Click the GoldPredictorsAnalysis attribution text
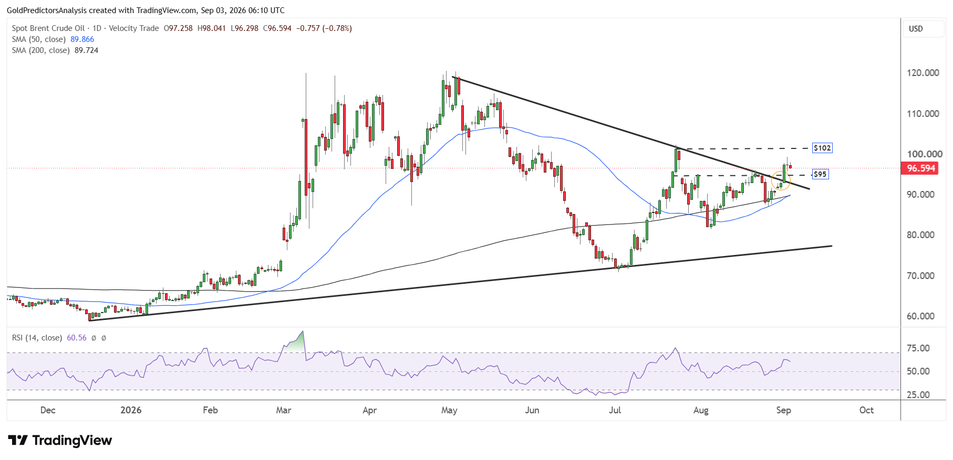Image resolution: width=953 pixels, height=460 pixels. (x=146, y=10)
